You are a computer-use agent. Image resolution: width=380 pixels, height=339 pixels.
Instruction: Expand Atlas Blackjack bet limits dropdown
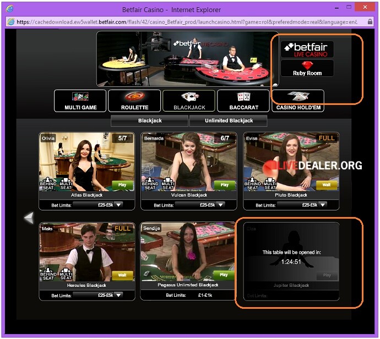tap(119, 205)
